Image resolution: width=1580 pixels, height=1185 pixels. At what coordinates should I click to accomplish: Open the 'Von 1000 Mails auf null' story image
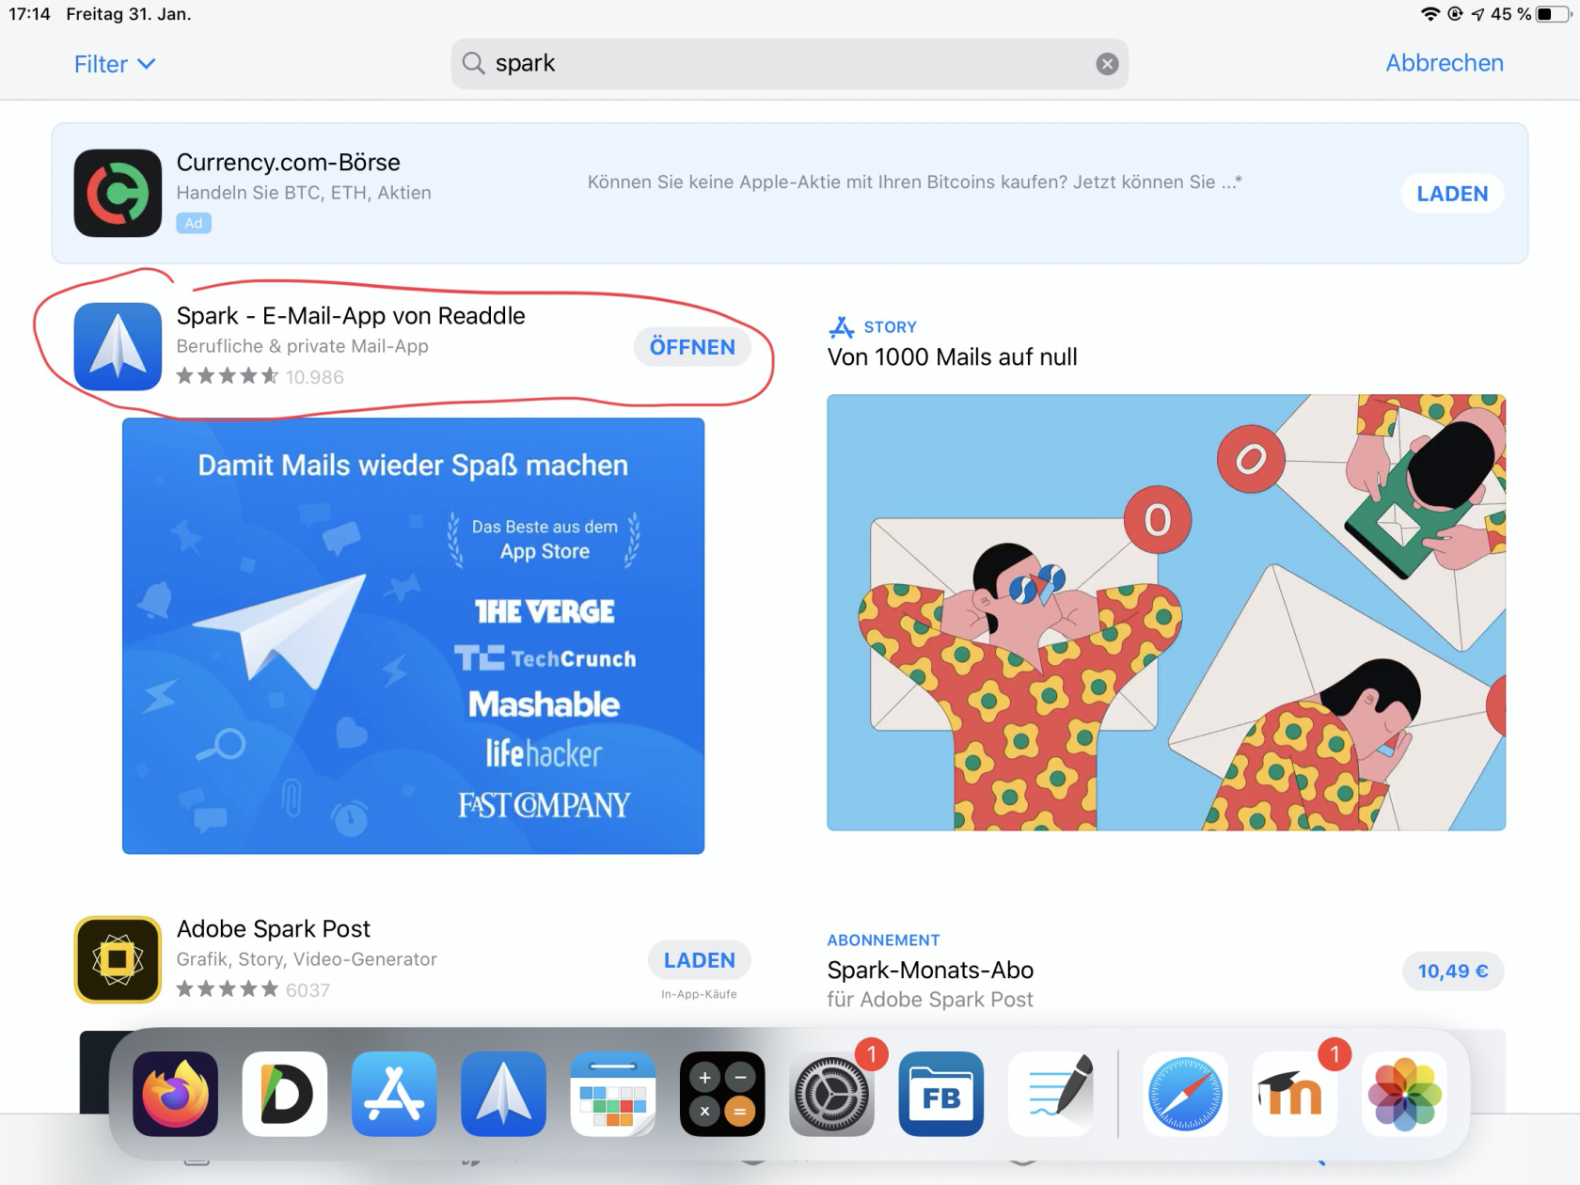pyautogui.click(x=1165, y=612)
